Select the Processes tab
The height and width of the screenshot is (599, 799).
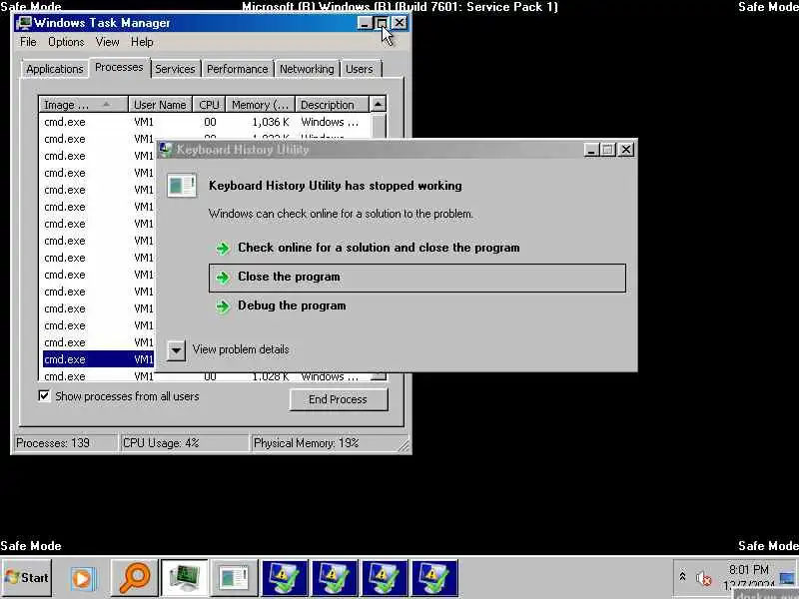point(119,67)
